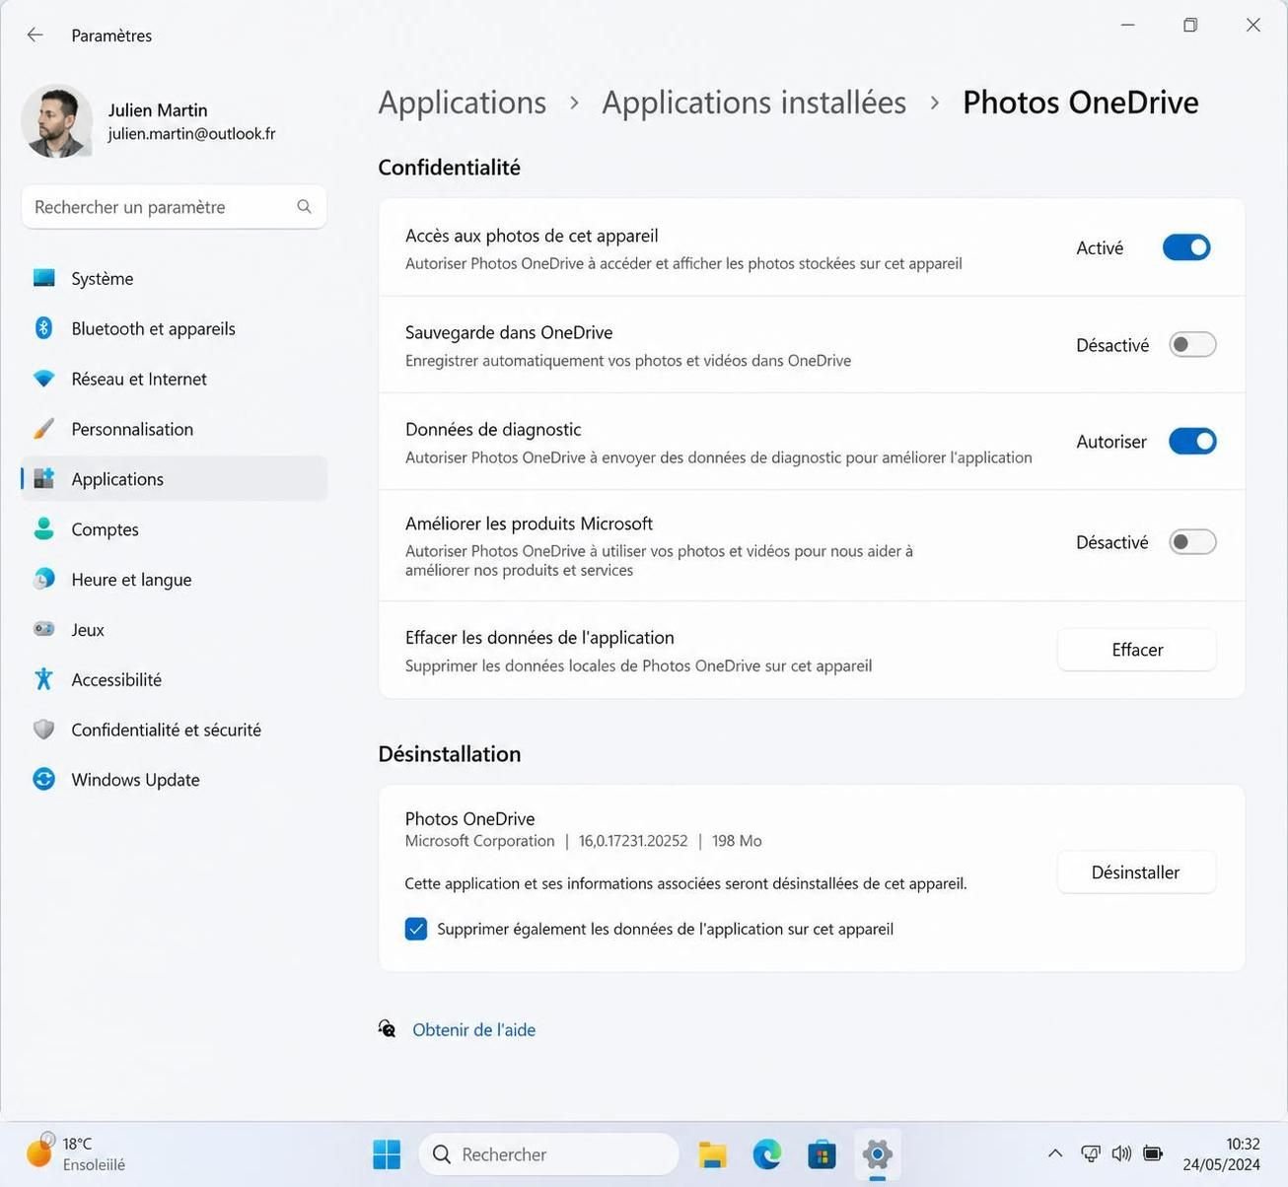Go back using the back arrow
This screenshot has width=1288, height=1187.
36,35
